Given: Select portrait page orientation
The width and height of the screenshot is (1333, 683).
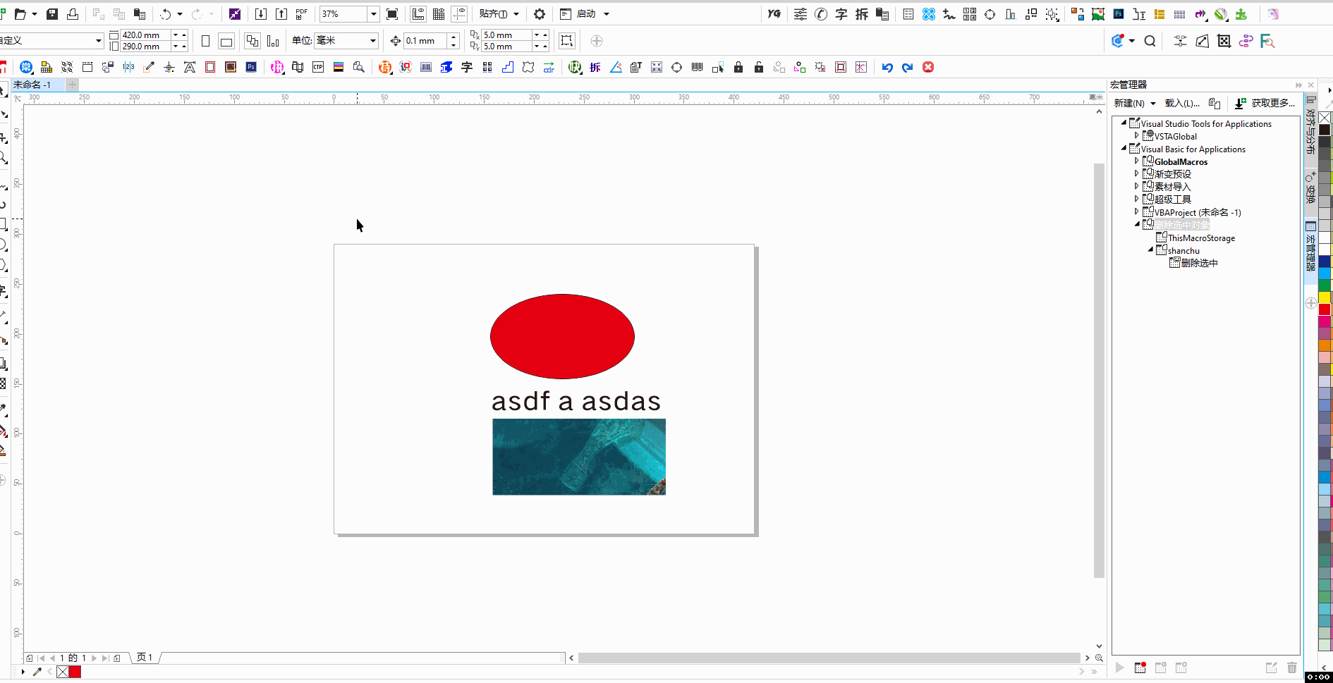Looking at the screenshot, I should click(206, 41).
